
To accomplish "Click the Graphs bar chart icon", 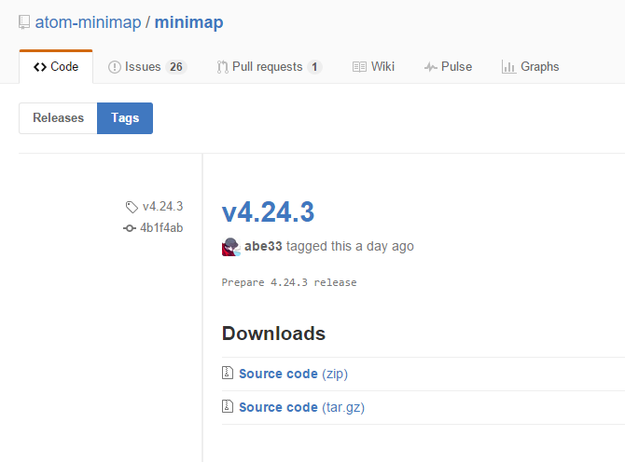I will (508, 67).
